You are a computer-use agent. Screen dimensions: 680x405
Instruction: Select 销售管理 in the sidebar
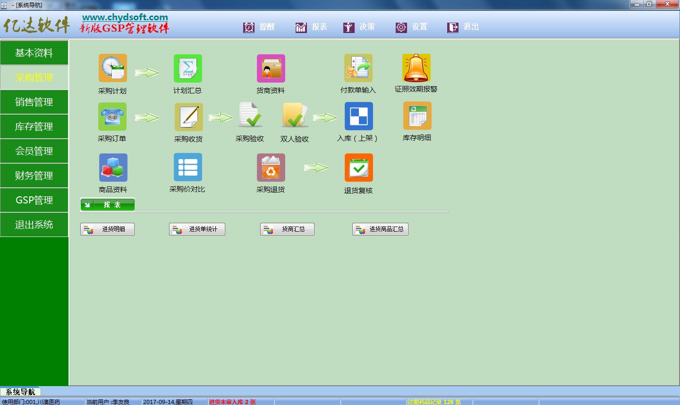(x=34, y=102)
